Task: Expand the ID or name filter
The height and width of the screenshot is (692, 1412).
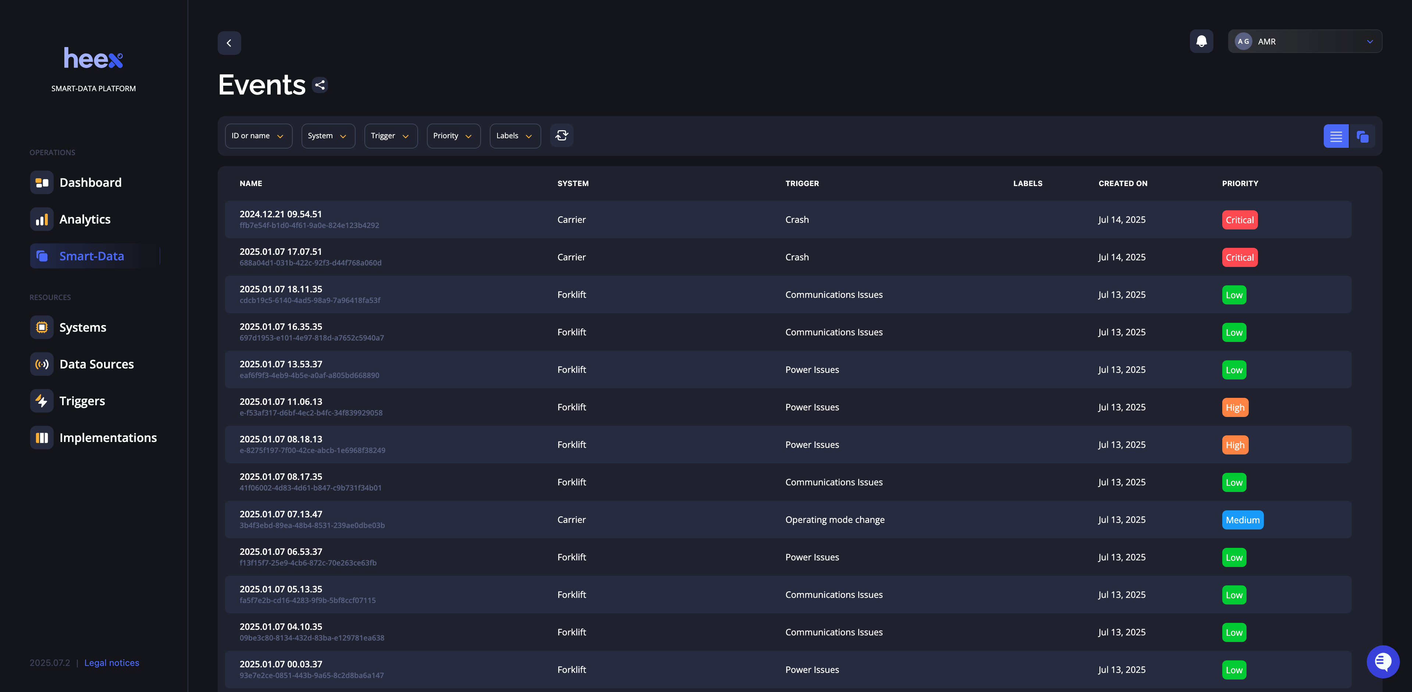Action: click(258, 136)
